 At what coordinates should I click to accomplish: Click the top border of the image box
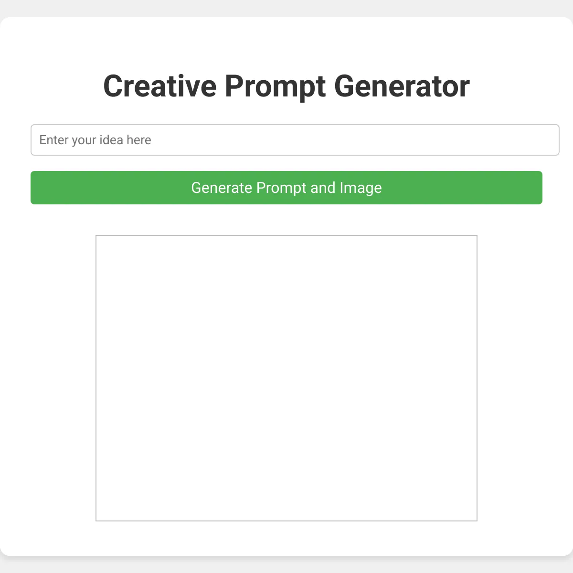tap(286, 235)
